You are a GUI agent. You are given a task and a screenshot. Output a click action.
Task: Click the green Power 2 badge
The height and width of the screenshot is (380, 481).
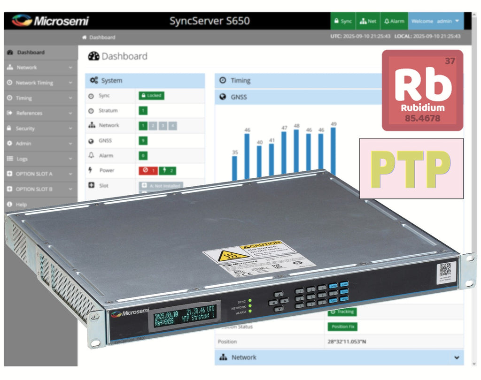pyautogui.click(x=168, y=170)
